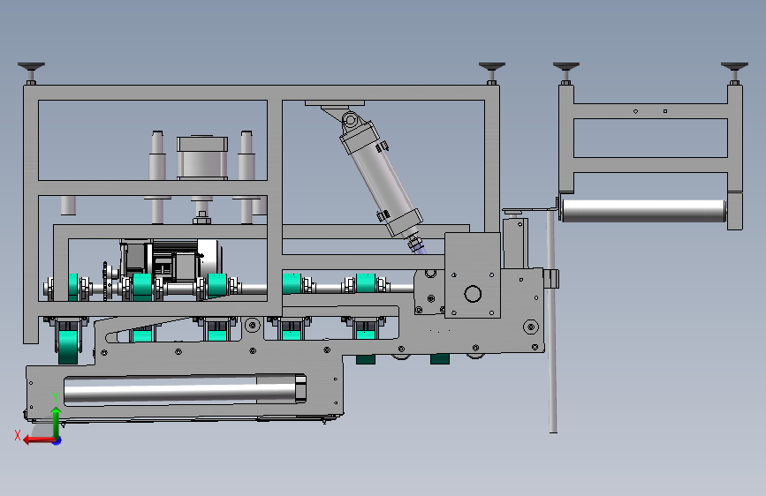The image size is (766, 496).
Task: Select the far-right leveling foot pad
Action: point(734,66)
